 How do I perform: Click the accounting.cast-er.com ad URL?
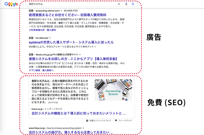click(48, 11)
